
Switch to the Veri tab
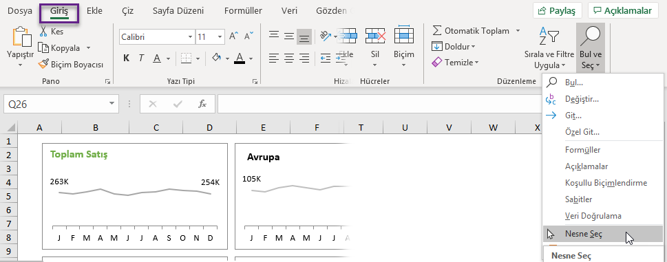click(x=289, y=10)
